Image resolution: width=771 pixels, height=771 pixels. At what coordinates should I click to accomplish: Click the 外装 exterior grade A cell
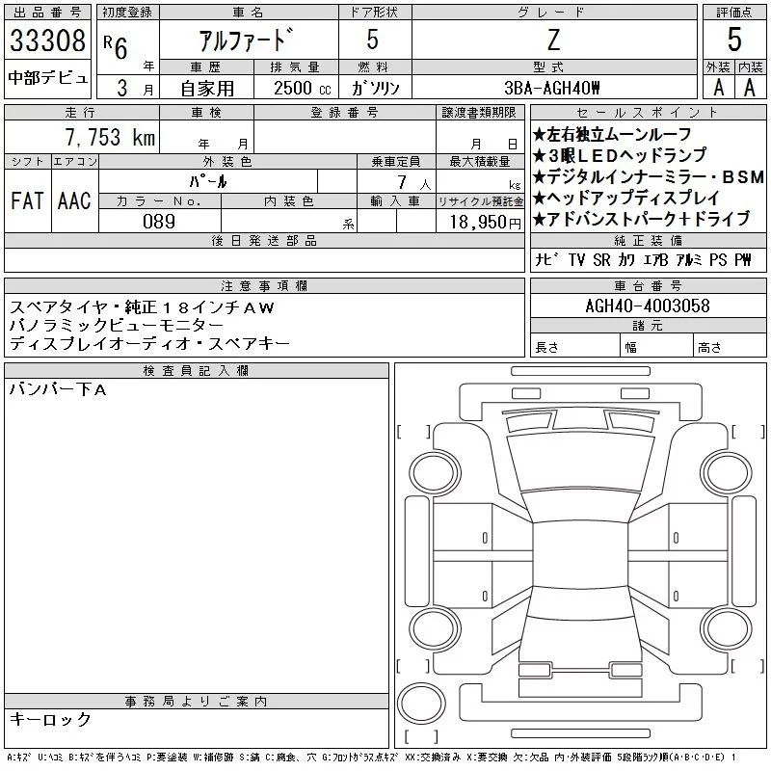(718, 87)
